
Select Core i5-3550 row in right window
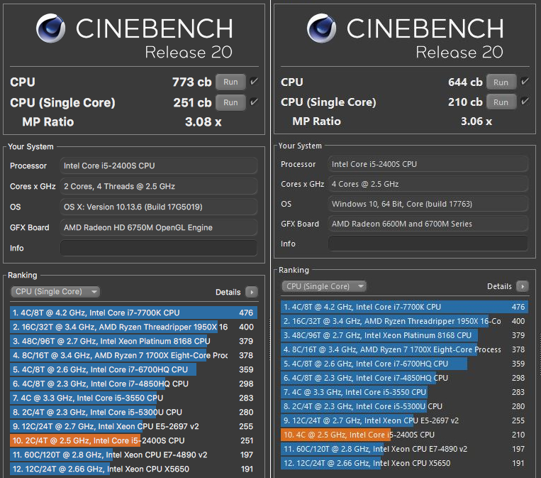tap(404, 392)
